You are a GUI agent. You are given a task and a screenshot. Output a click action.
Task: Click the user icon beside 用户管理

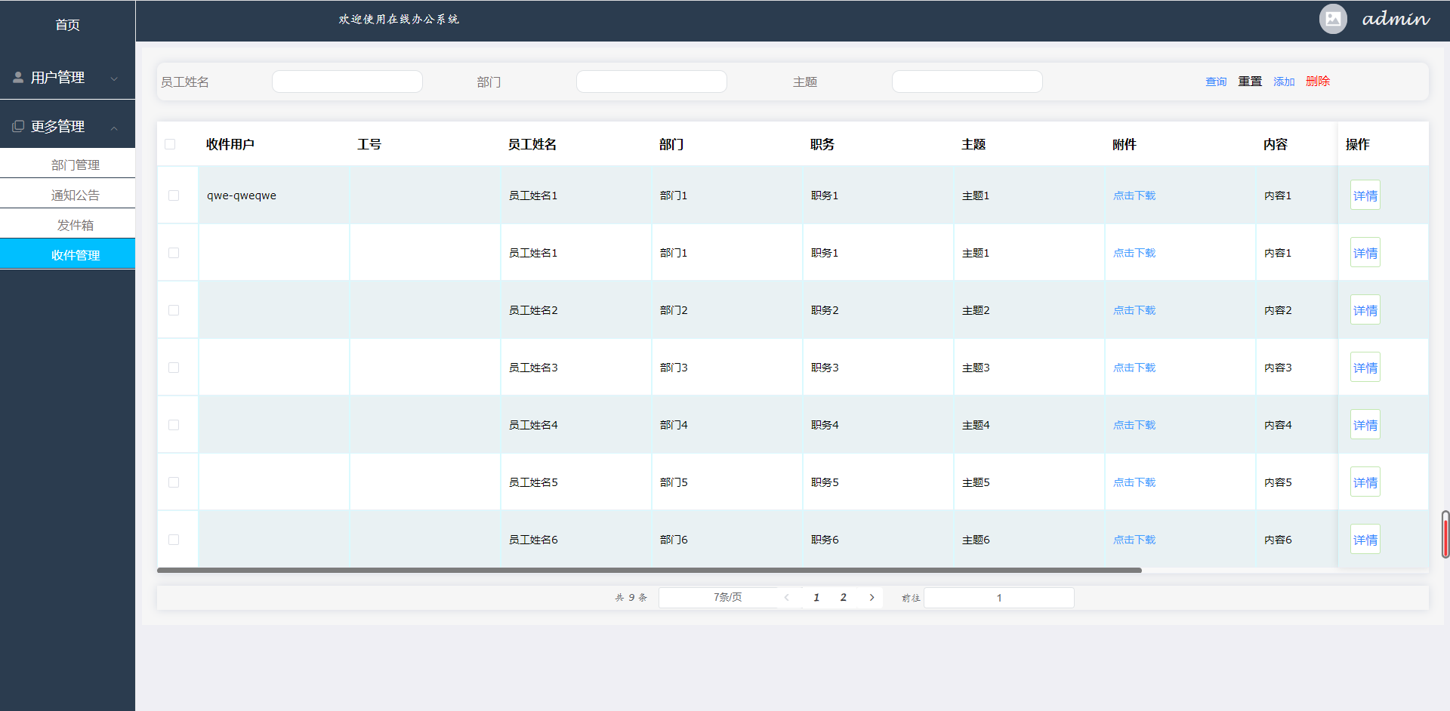pyautogui.click(x=17, y=76)
